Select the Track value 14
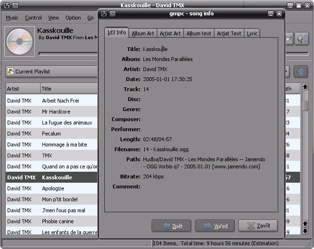 tap(146, 89)
